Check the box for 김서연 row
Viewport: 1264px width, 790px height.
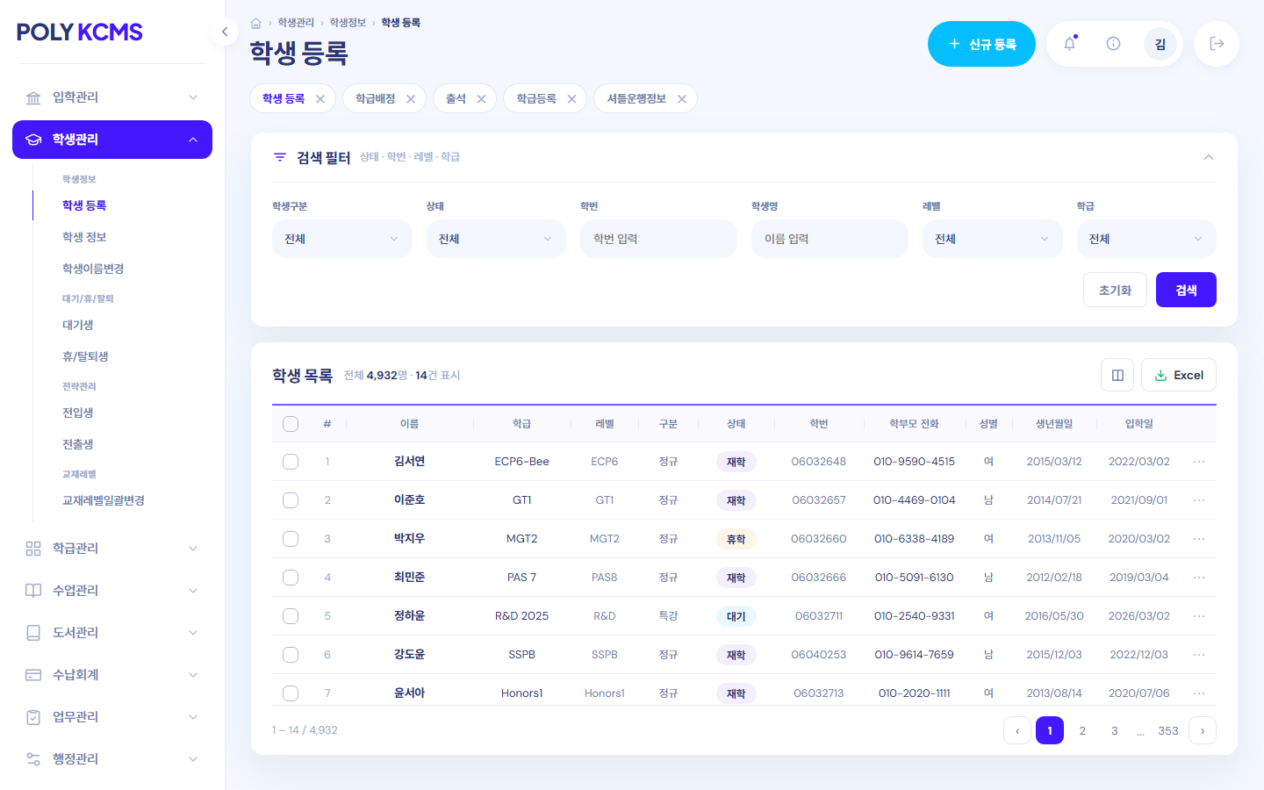[291, 462]
